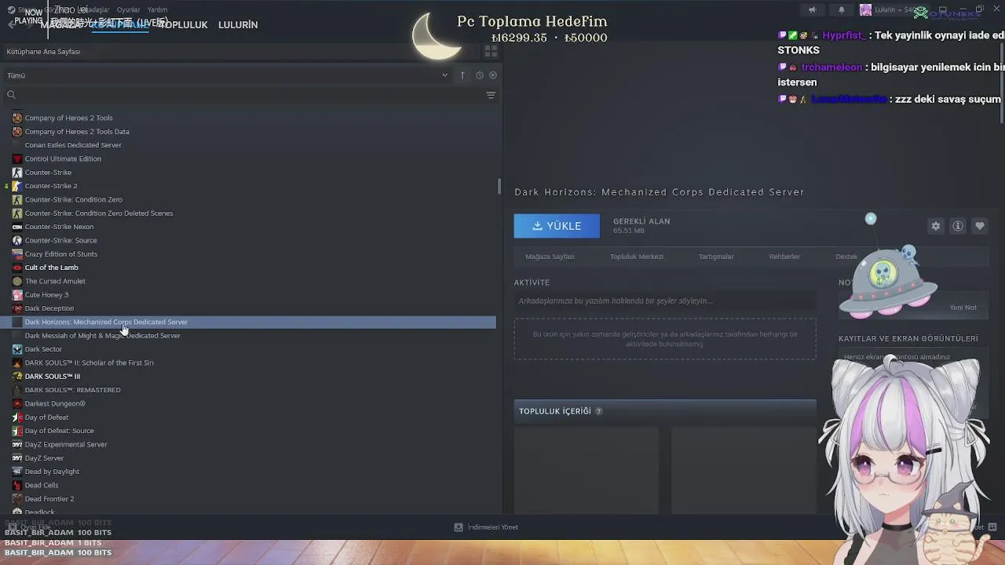Open the Yardım menu
Viewport: 1005px width, 565px height.
pos(157,10)
